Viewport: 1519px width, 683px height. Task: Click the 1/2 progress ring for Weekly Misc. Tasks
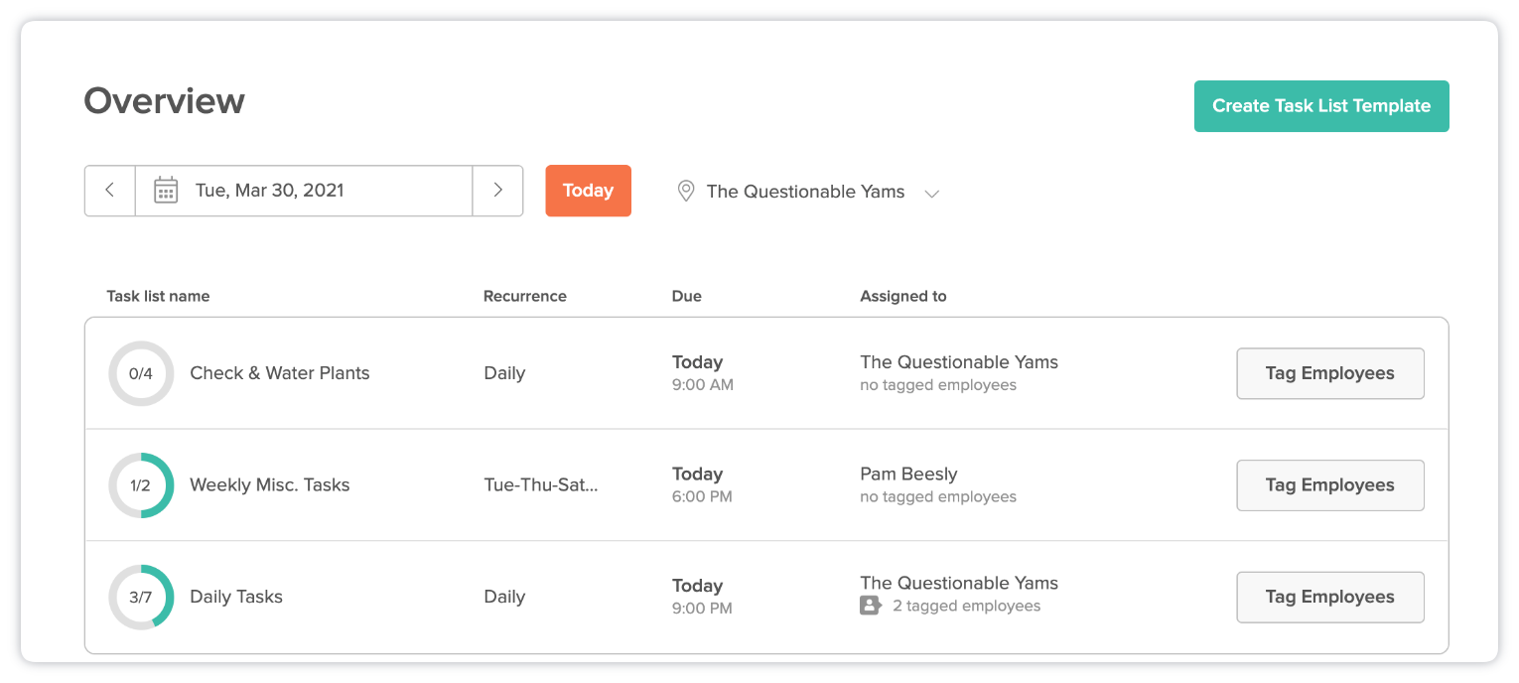(141, 485)
